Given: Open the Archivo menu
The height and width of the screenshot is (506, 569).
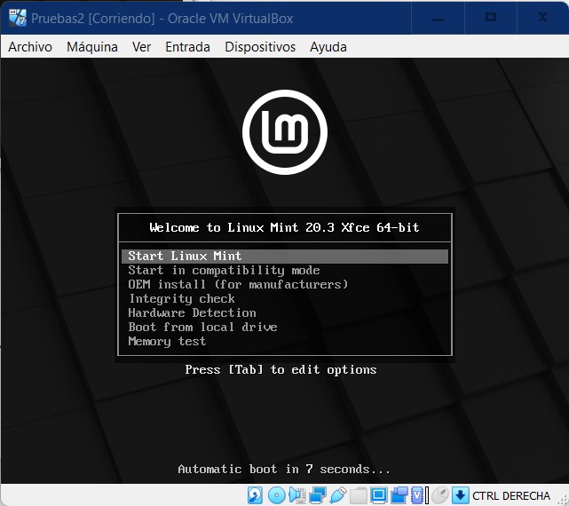Looking at the screenshot, I should click(30, 47).
